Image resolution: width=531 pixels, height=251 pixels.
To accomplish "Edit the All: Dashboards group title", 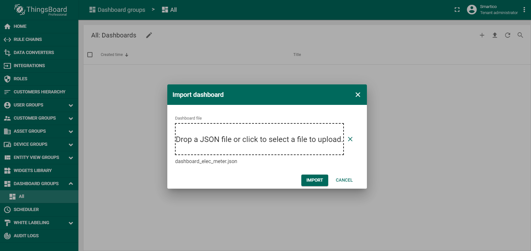I will [149, 35].
